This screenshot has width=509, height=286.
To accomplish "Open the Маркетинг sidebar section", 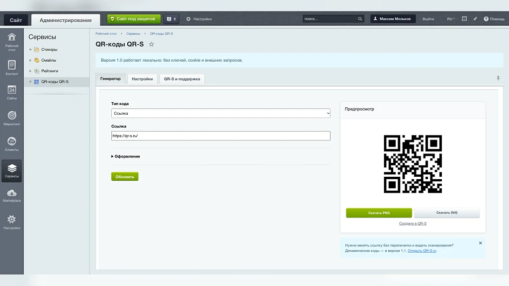I will 12,118.
